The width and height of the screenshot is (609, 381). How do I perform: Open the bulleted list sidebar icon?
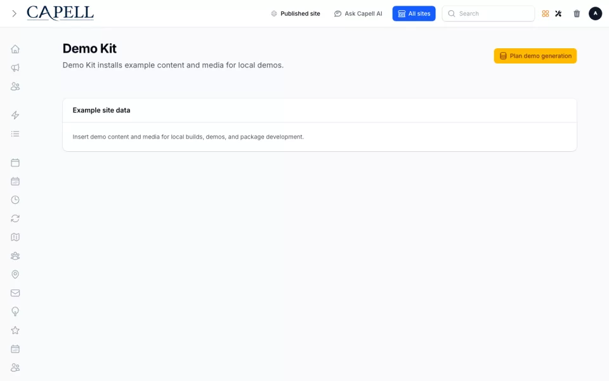click(15, 134)
